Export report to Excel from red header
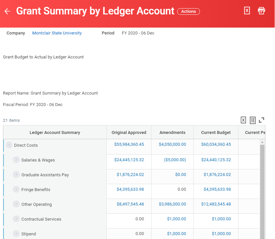 247,11
